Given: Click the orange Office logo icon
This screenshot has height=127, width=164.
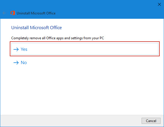Looking at the screenshot, I should pyautogui.click(x=13, y=13).
